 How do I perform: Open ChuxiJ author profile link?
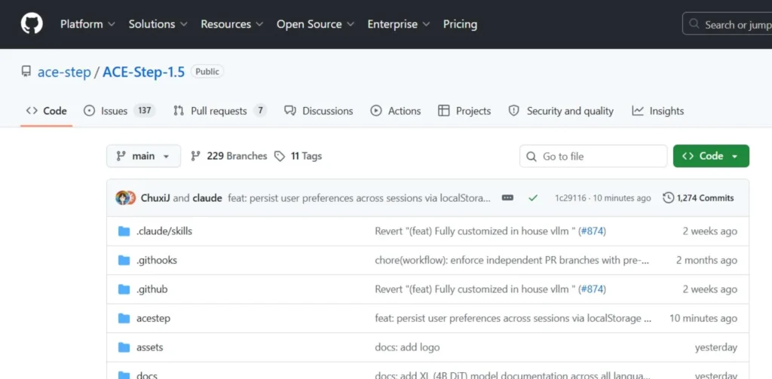click(155, 198)
